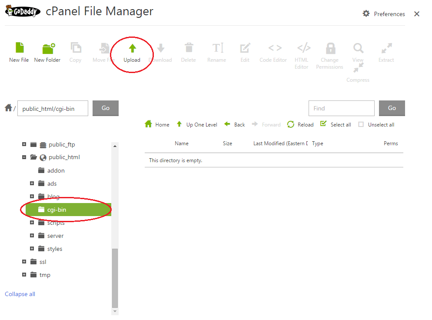Expand the ssl folder in the tree

click(x=24, y=261)
